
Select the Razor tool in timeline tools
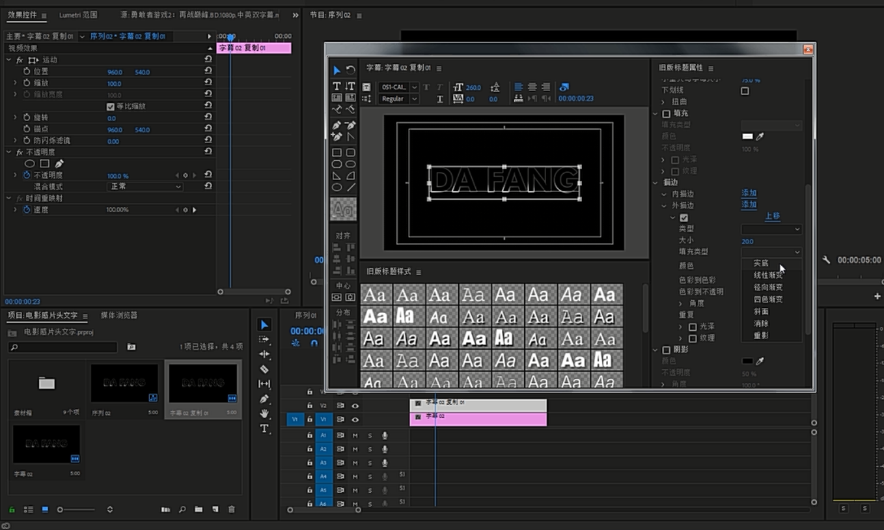[264, 369]
